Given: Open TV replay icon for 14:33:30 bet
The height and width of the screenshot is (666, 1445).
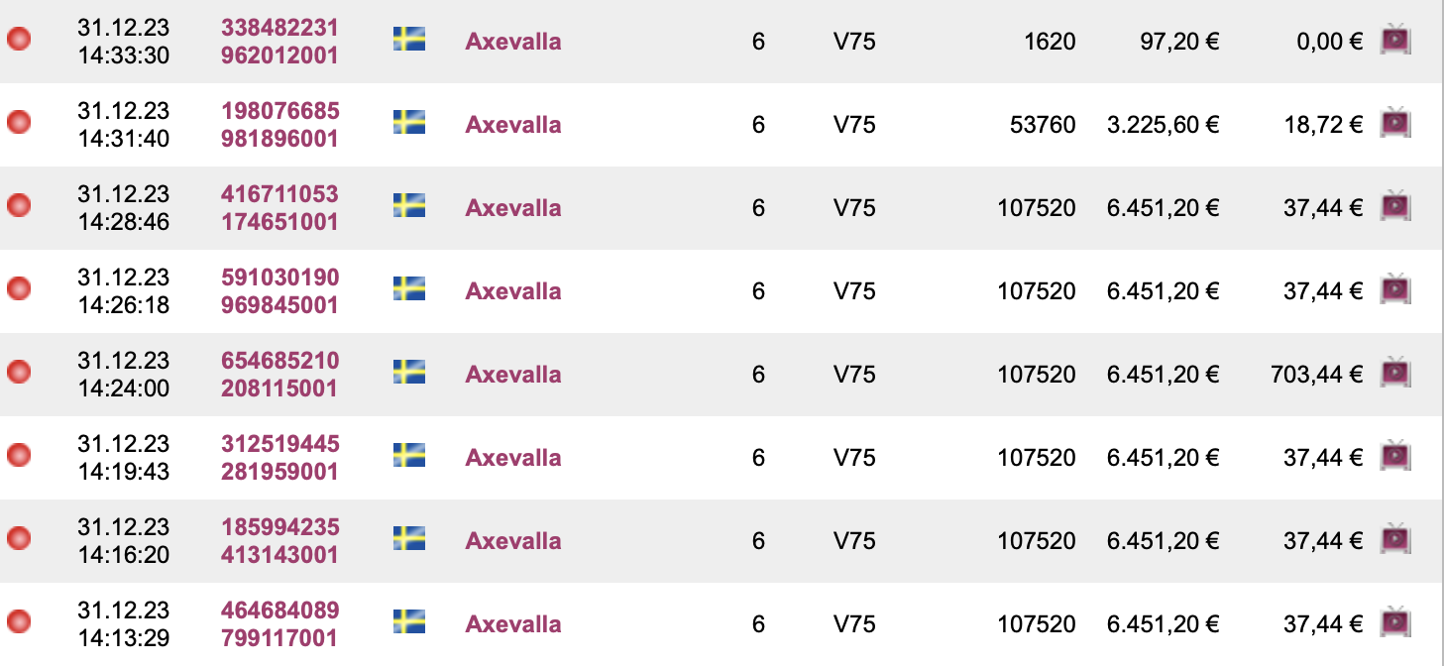Looking at the screenshot, I should tap(1395, 40).
